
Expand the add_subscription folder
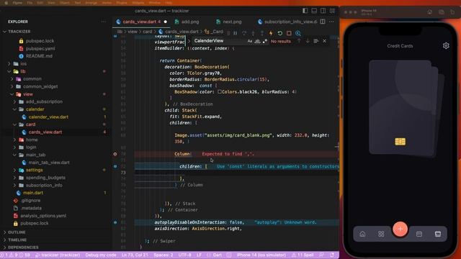[x=14, y=101]
